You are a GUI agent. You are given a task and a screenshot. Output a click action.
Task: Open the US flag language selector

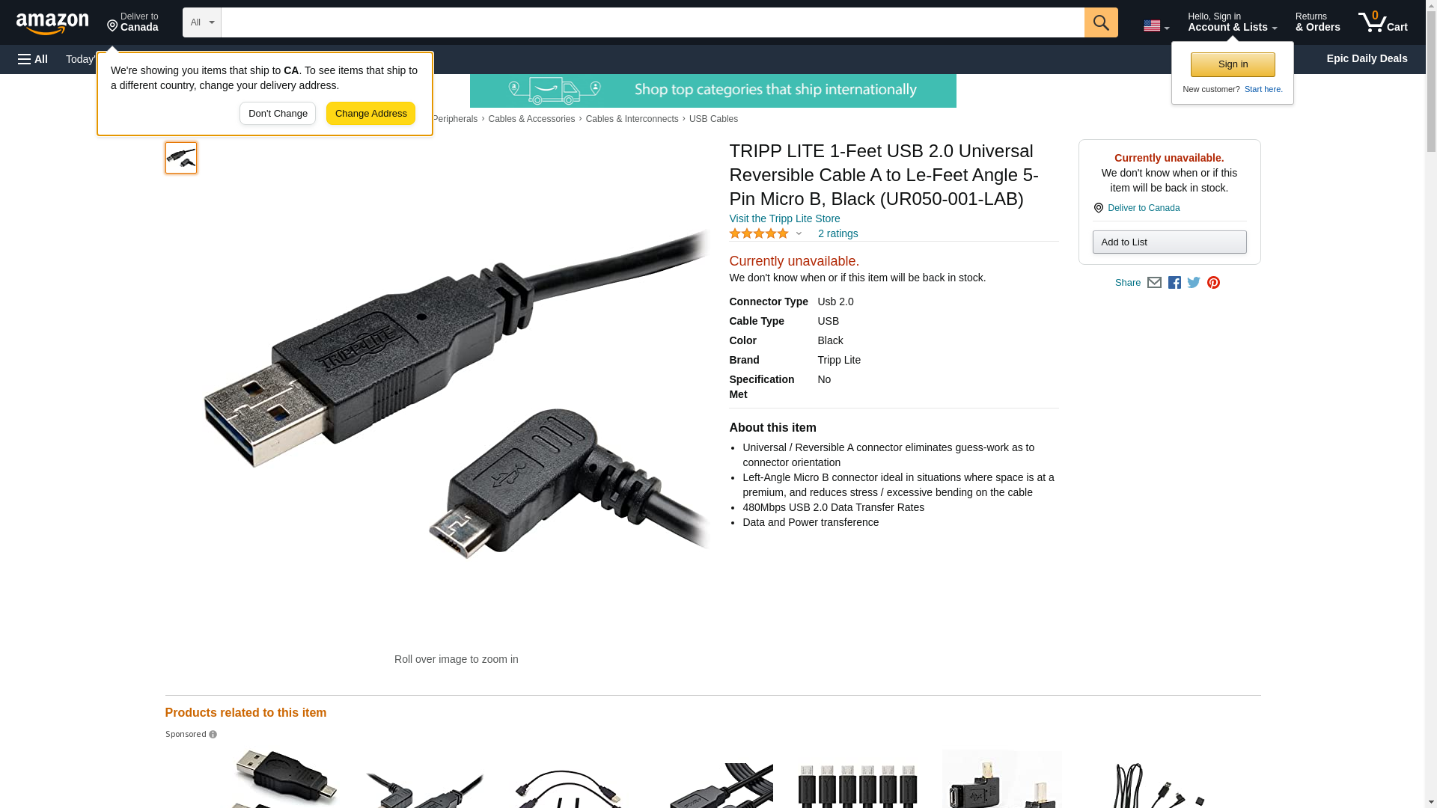pos(1156,25)
